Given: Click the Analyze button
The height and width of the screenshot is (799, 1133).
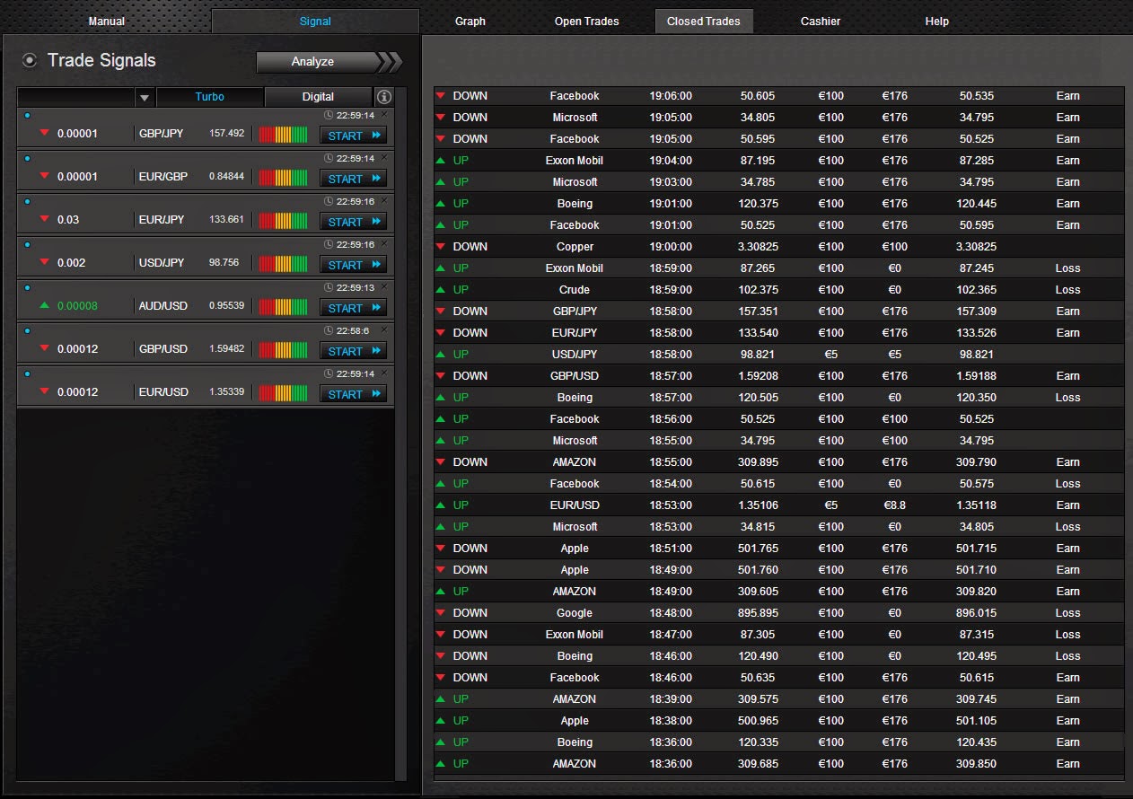Looking at the screenshot, I should (x=318, y=62).
